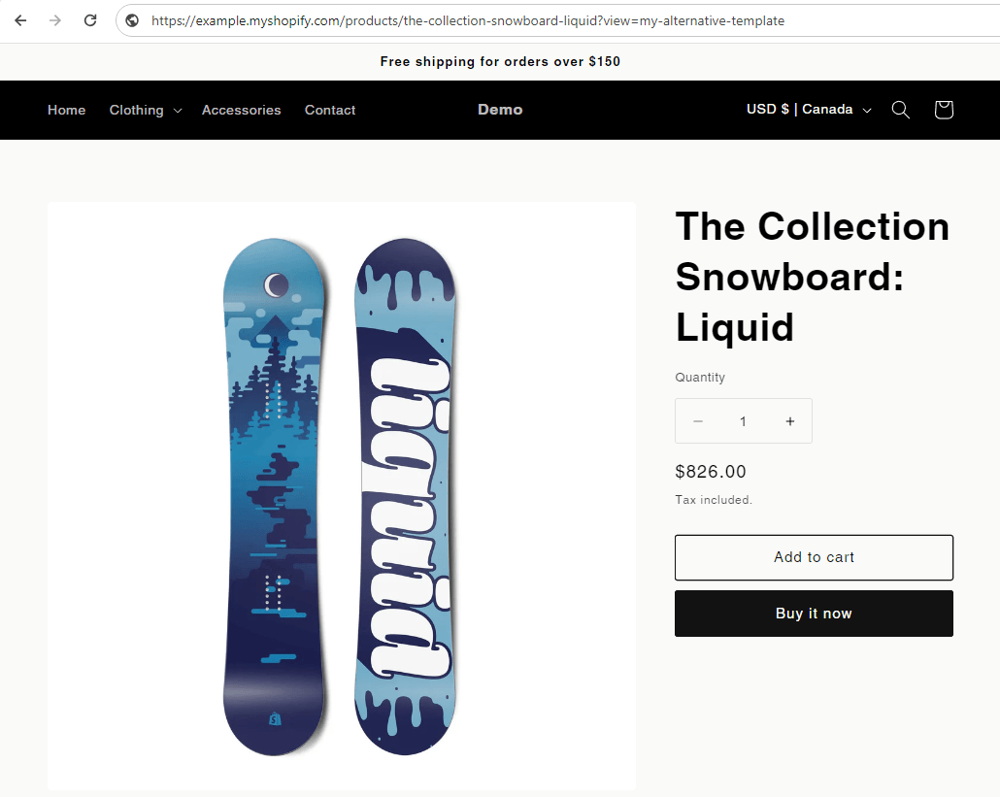The height and width of the screenshot is (797, 1000).
Task: Select the browser address bar URL
Action: click(468, 20)
